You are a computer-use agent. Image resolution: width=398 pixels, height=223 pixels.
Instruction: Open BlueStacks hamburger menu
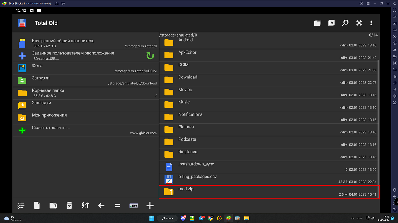(368, 3)
